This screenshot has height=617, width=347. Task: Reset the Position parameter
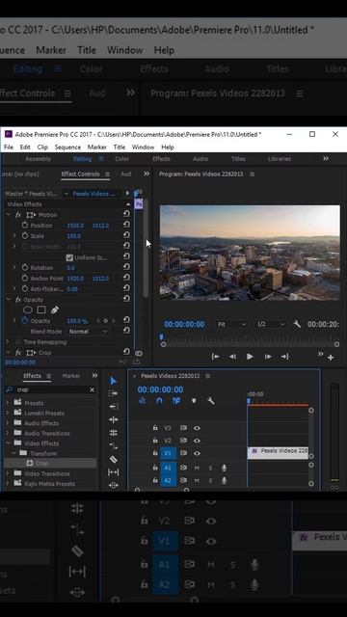pyautogui.click(x=126, y=225)
